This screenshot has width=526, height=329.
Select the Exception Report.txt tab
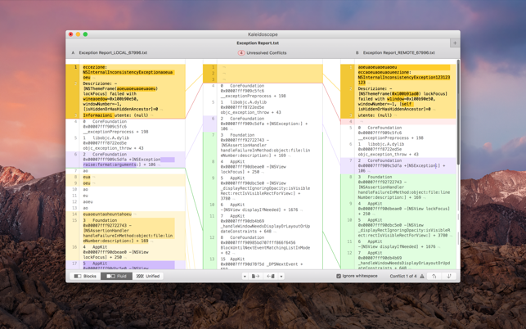click(x=258, y=43)
